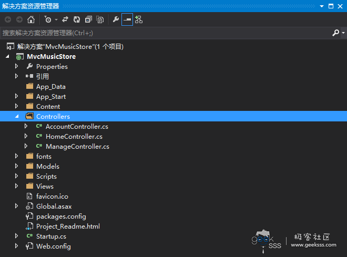Toggle Preview Selected Items button

tap(127, 19)
